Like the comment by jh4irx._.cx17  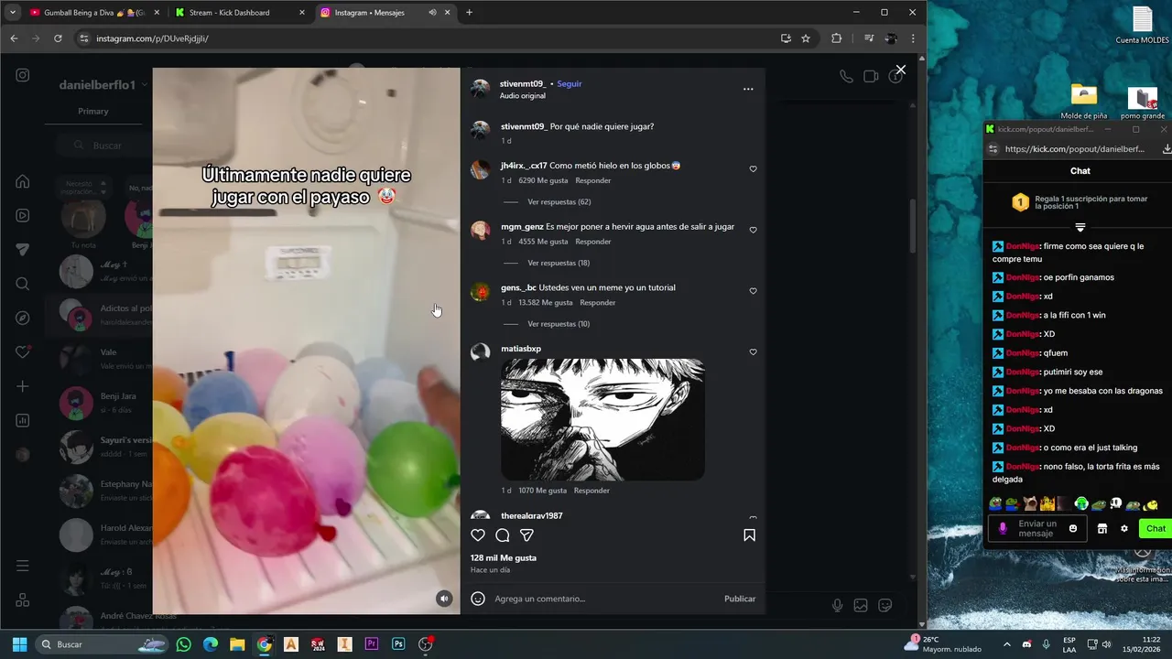coord(754,169)
